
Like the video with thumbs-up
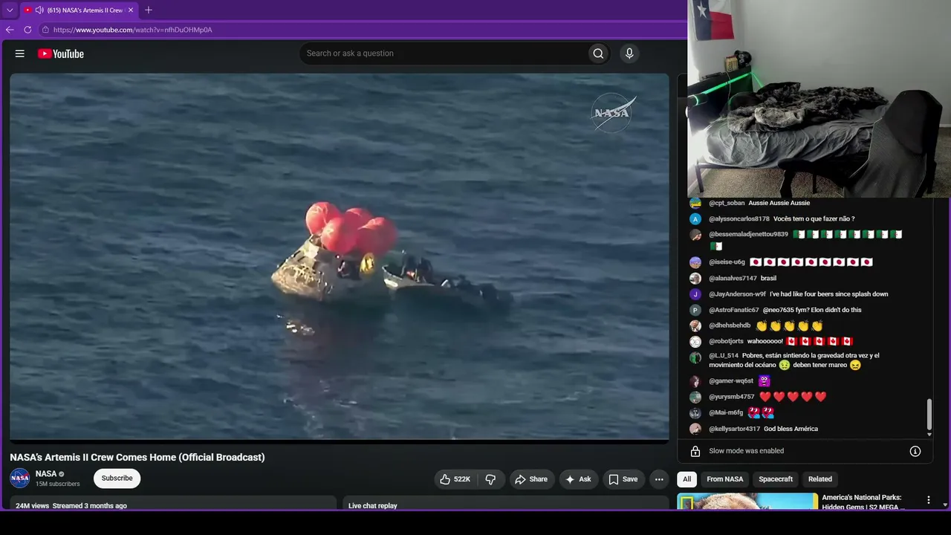point(455,479)
